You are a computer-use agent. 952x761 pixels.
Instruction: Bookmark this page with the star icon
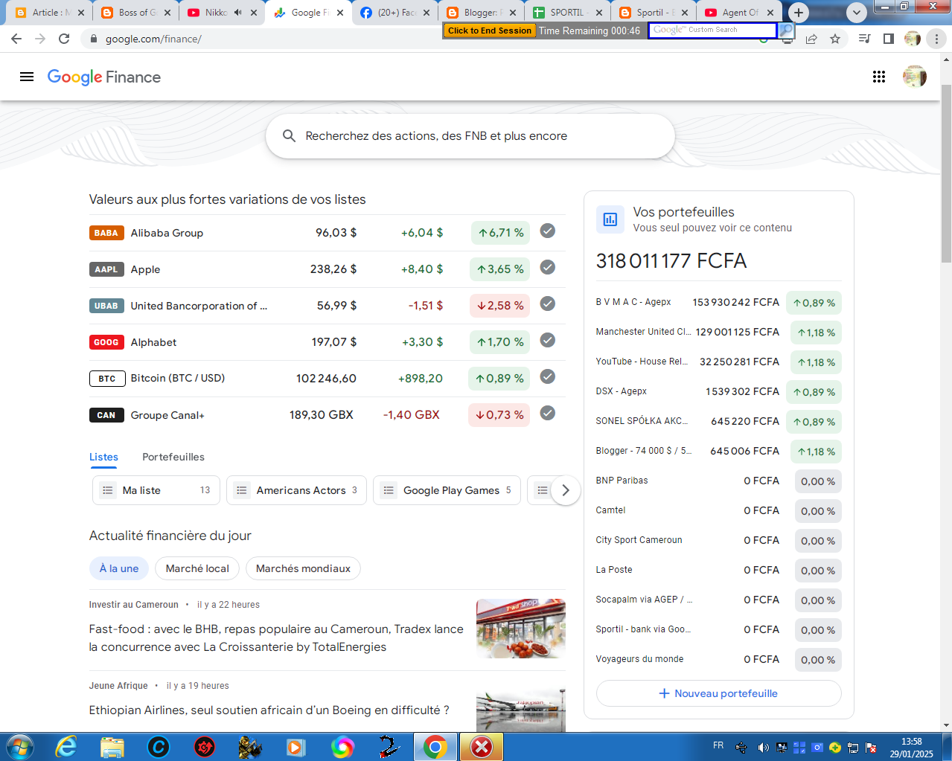pos(835,39)
